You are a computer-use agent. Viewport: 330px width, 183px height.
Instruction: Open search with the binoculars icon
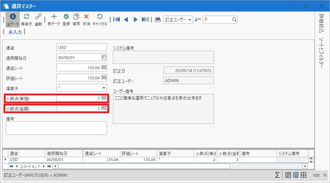158,20
